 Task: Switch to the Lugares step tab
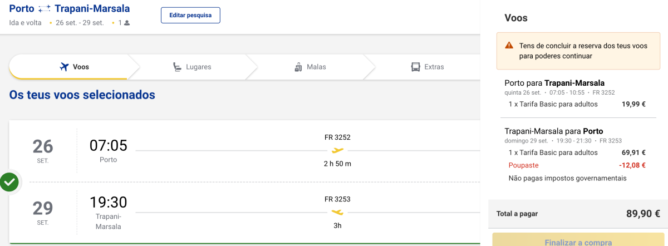(191, 67)
